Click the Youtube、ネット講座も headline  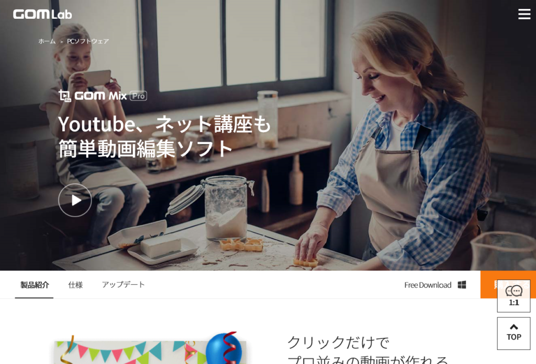pos(164,124)
